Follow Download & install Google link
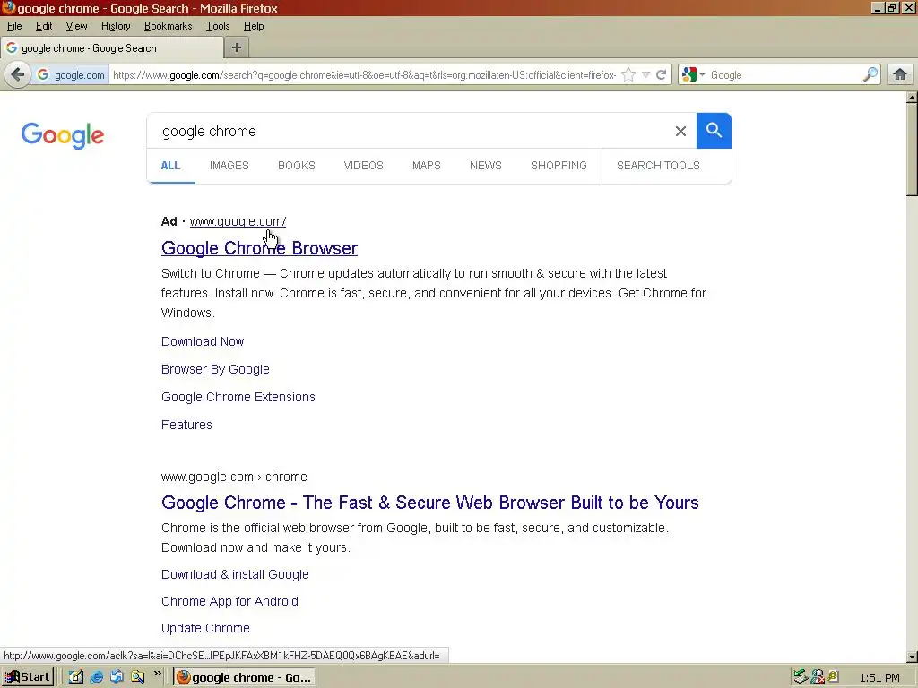Image resolution: width=918 pixels, height=688 pixels. 235,574
